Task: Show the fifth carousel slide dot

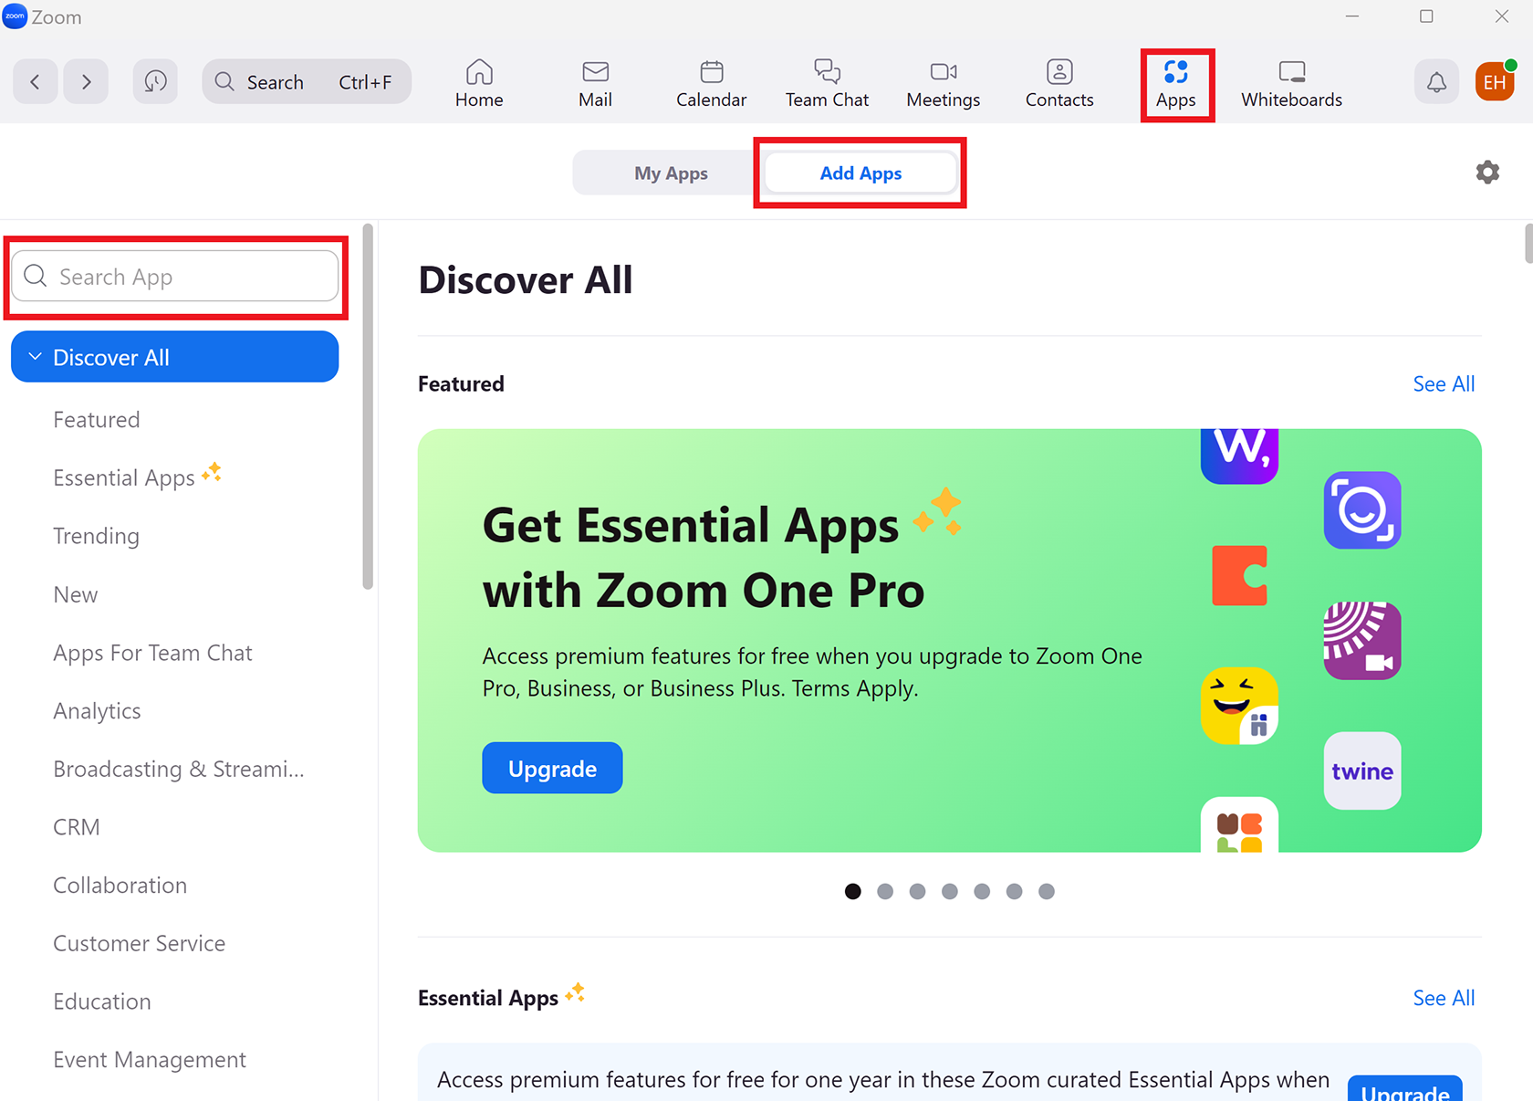Action: click(x=982, y=891)
